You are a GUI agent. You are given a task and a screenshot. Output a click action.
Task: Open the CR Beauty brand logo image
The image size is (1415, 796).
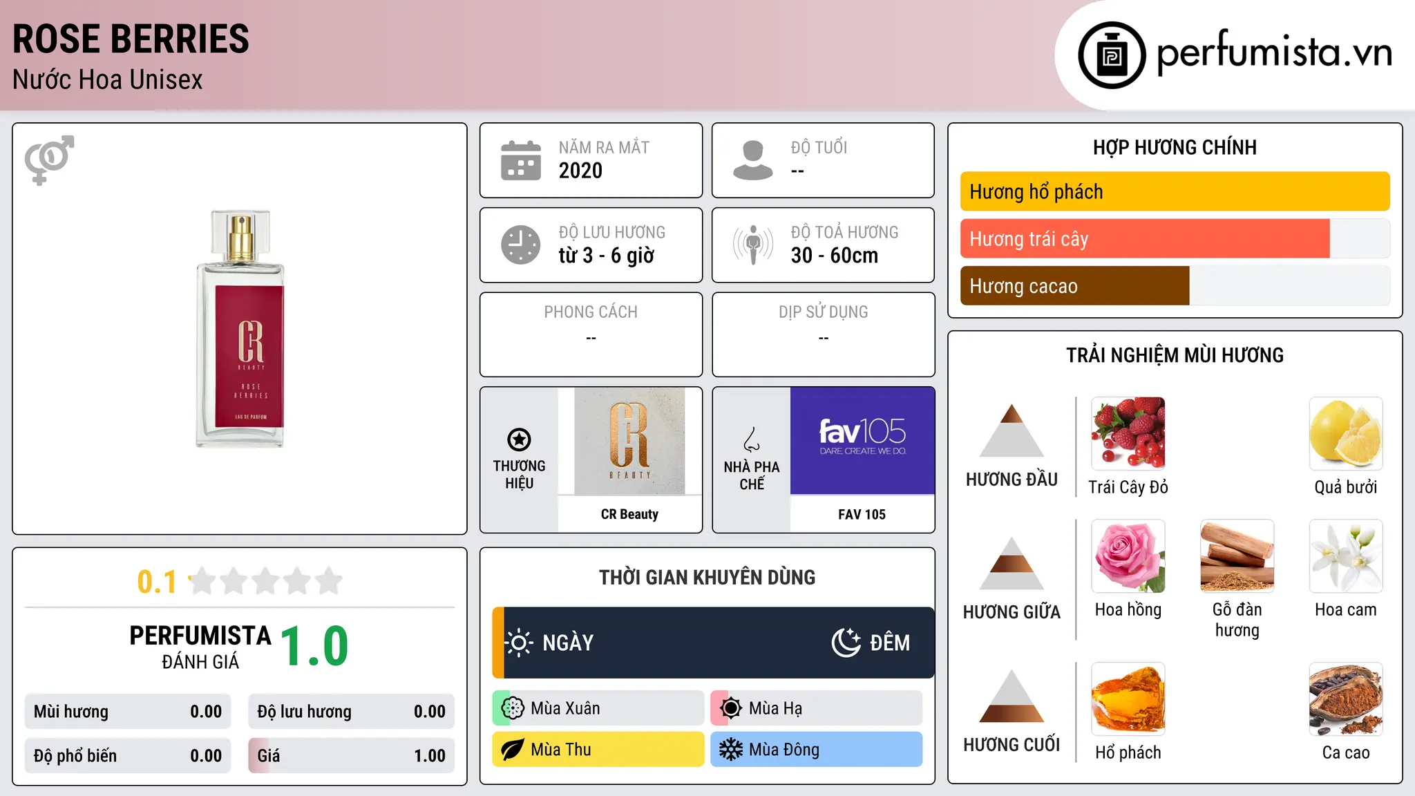coord(629,441)
